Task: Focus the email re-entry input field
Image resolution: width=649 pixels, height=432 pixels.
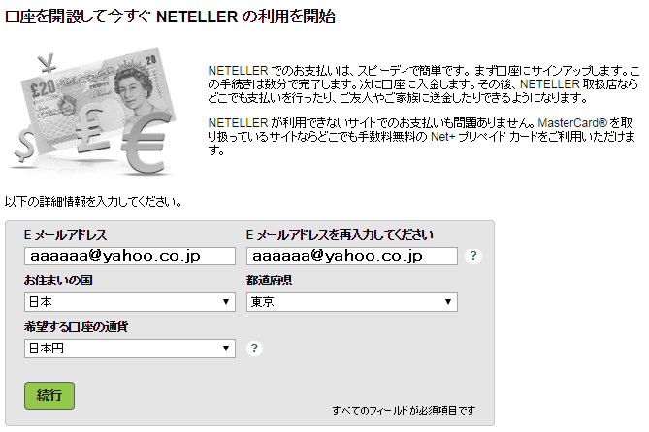Action: tap(352, 256)
